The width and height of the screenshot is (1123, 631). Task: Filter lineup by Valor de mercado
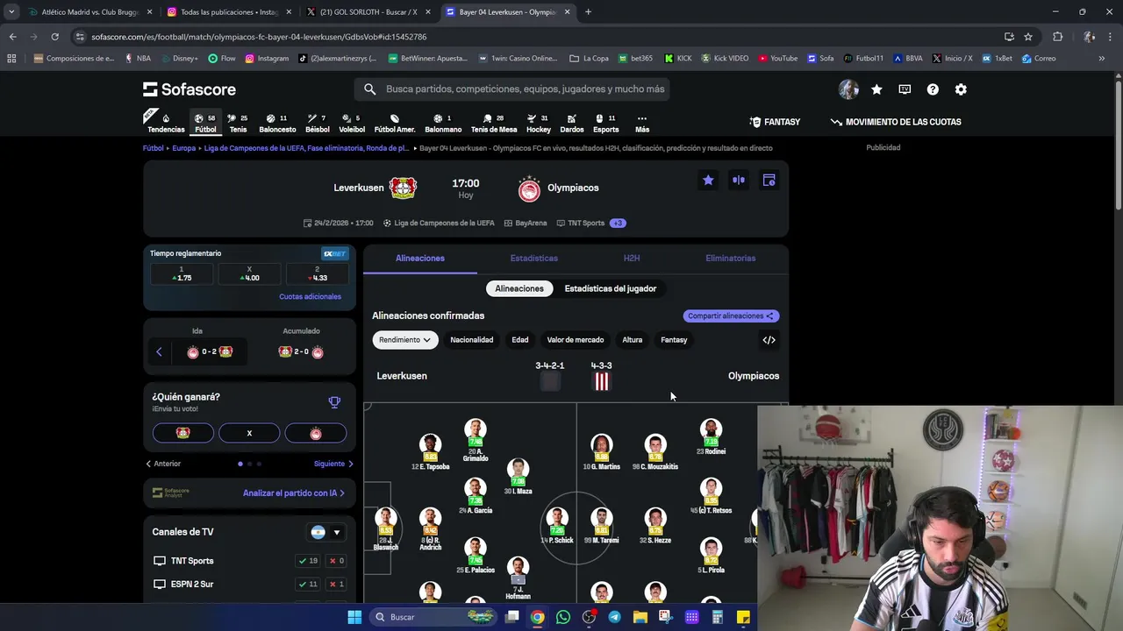[576, 340]
